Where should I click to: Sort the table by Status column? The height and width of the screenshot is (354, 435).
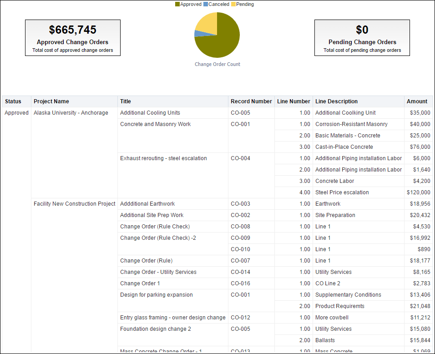click(x=13, y=101)
